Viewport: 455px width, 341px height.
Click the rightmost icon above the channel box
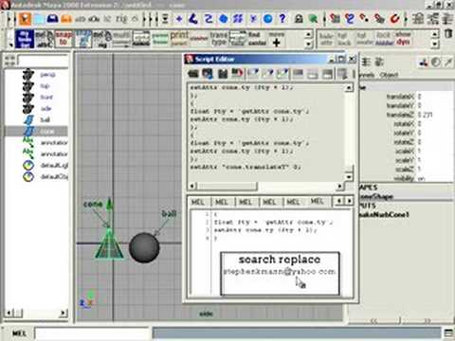[x=448, y=63]
